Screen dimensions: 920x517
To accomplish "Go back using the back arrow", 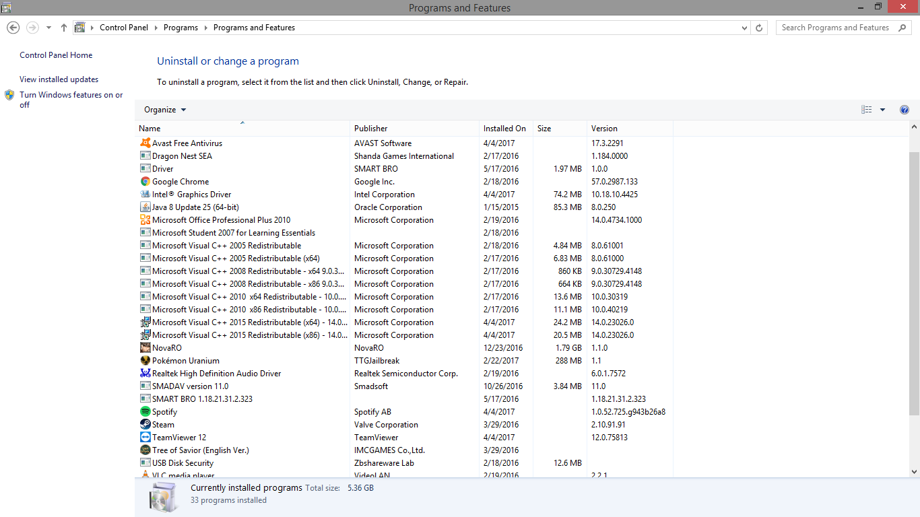I will tap(13, 28).
